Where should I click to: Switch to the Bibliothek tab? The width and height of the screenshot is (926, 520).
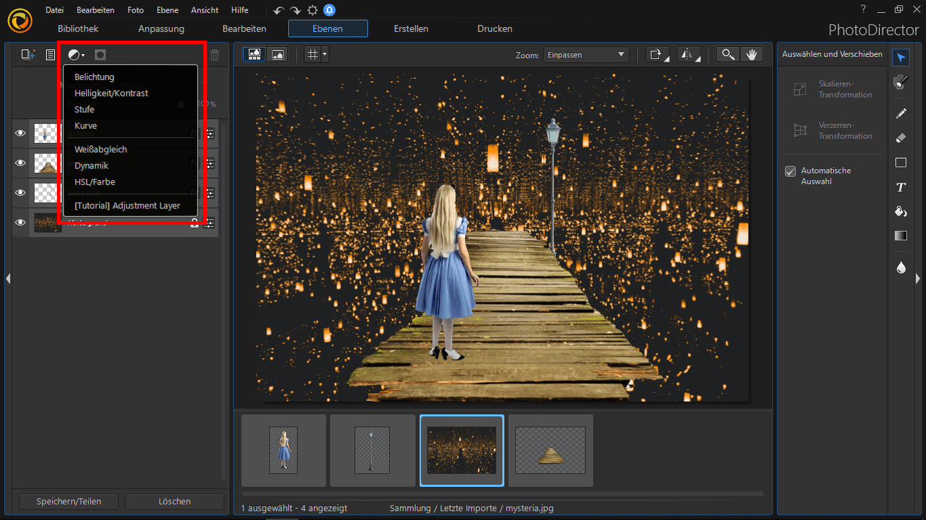click(x=78, y=28)
